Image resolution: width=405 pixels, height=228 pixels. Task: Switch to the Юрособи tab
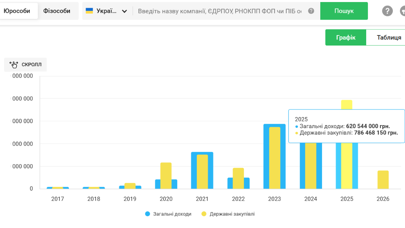(x=17, y=11)
